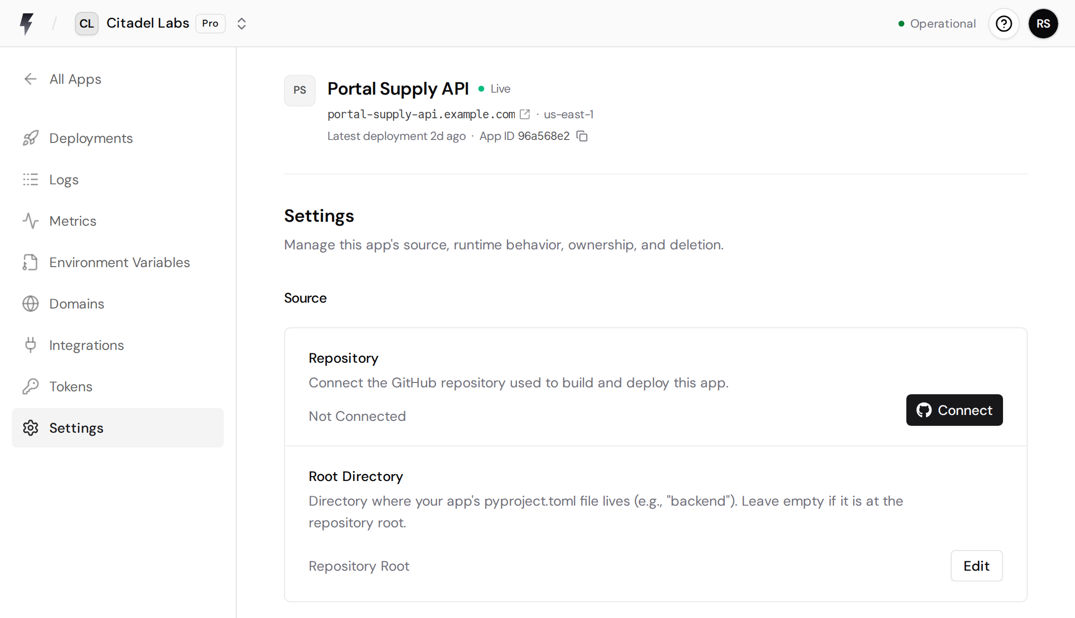Click the Not Connected status text

tap(357, 416)
